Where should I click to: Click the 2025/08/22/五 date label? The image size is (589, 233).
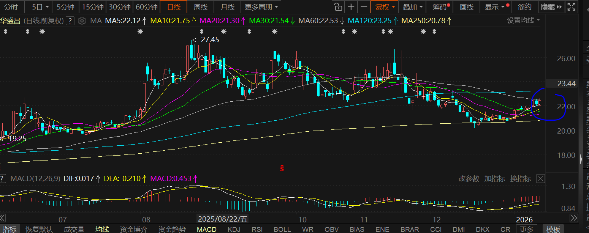tap(223, 219)
